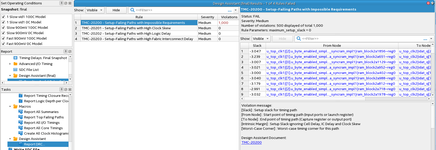Viewport: 436px width, 150px height.
Task: Float the Report panel using its detach icon
Action: pos(70,51)
